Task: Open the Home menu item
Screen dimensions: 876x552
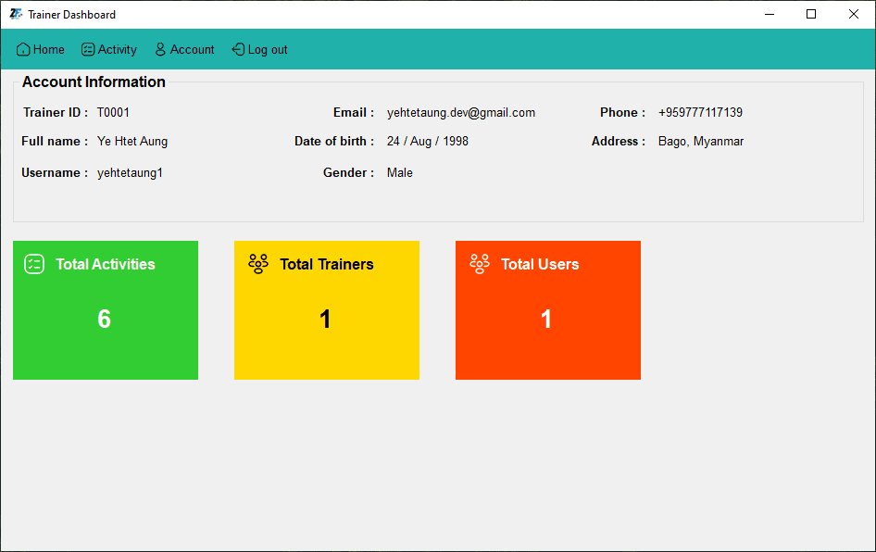Action: (49, 50)
